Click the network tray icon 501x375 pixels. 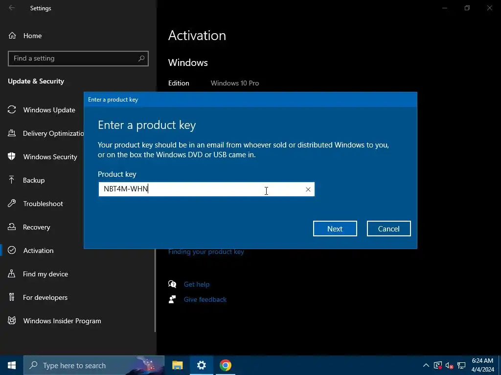461,365
